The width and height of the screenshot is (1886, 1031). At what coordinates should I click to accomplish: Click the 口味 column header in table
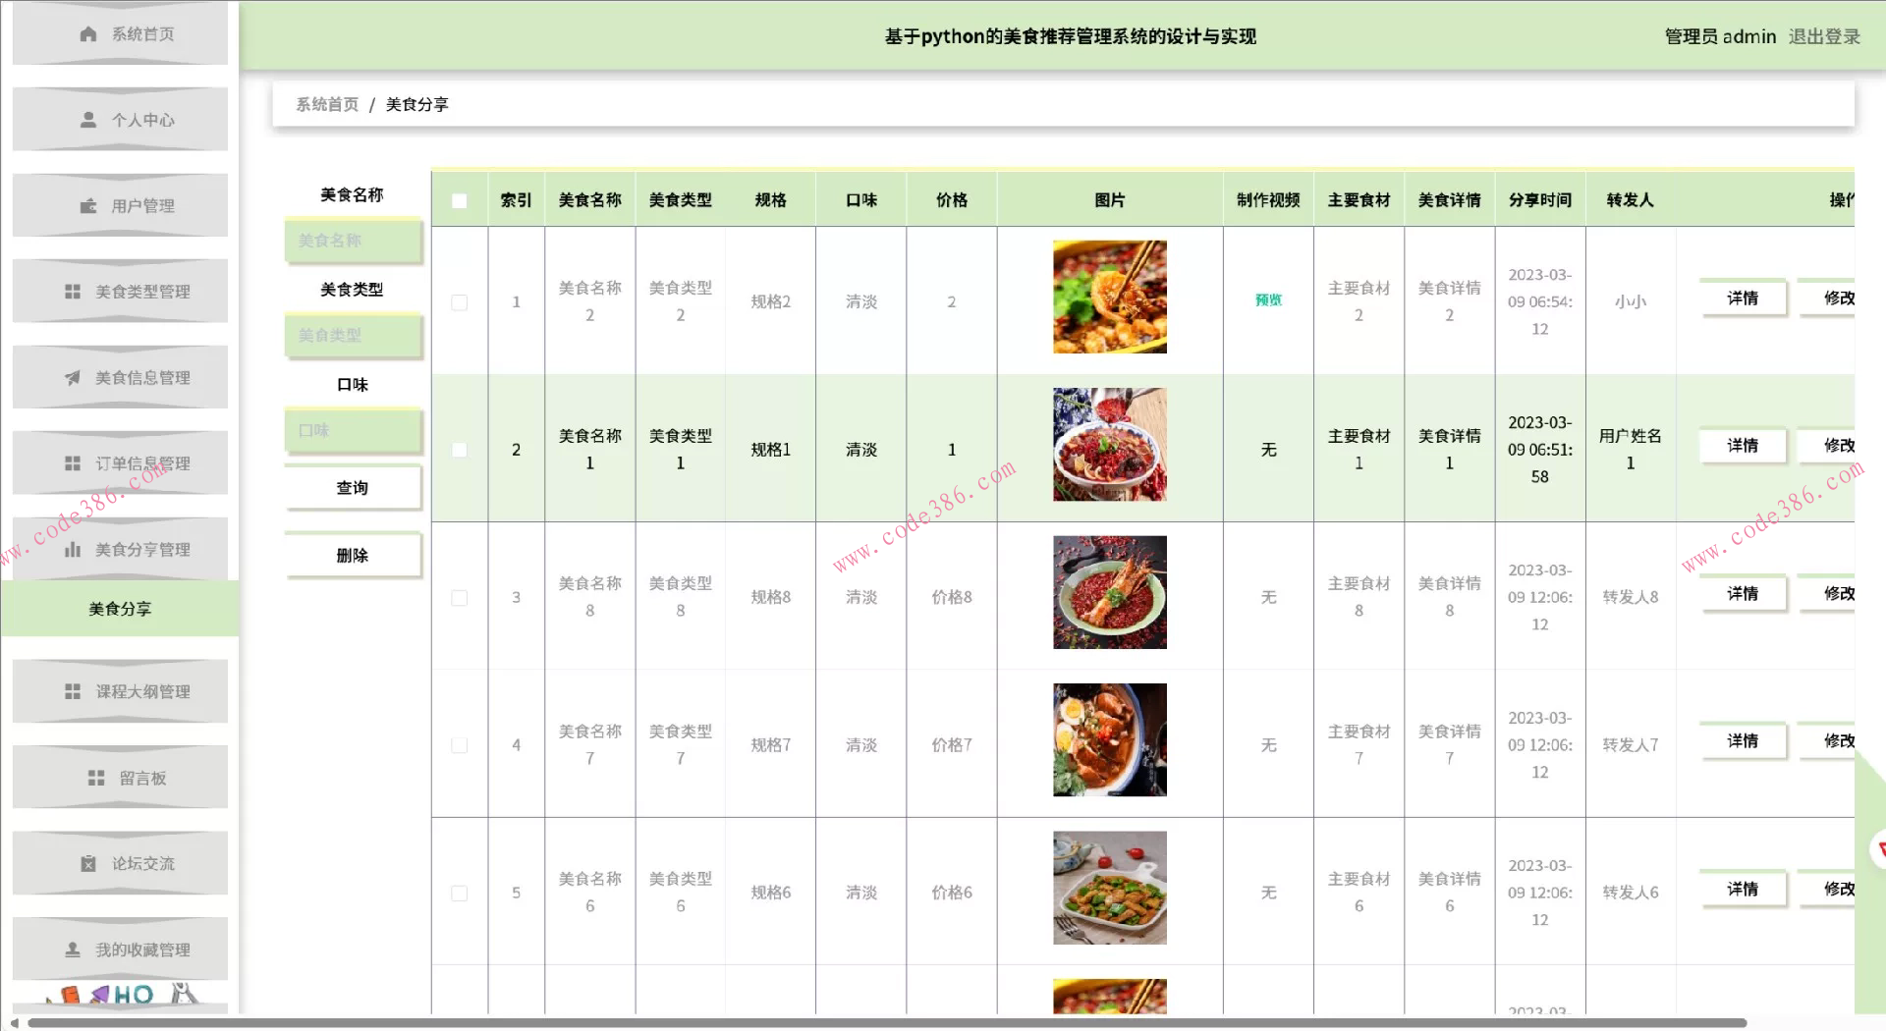(861, 200)
